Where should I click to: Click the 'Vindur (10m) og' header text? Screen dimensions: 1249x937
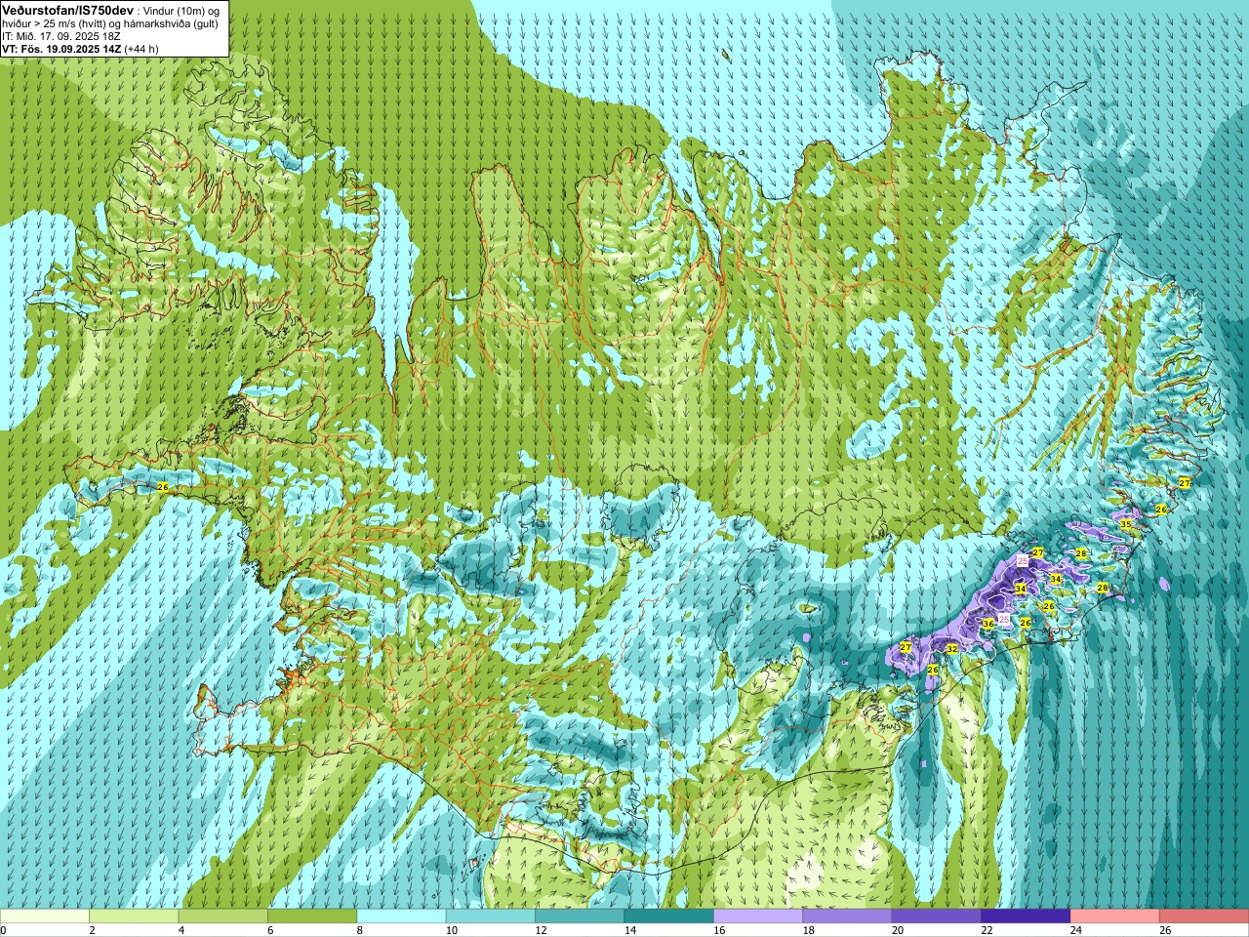coord(181,10)
